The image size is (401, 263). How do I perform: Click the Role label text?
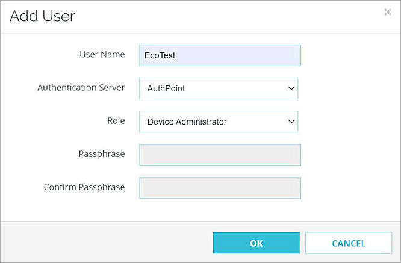tap(116, 121)
